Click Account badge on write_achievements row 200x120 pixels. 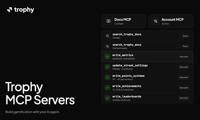184,88
